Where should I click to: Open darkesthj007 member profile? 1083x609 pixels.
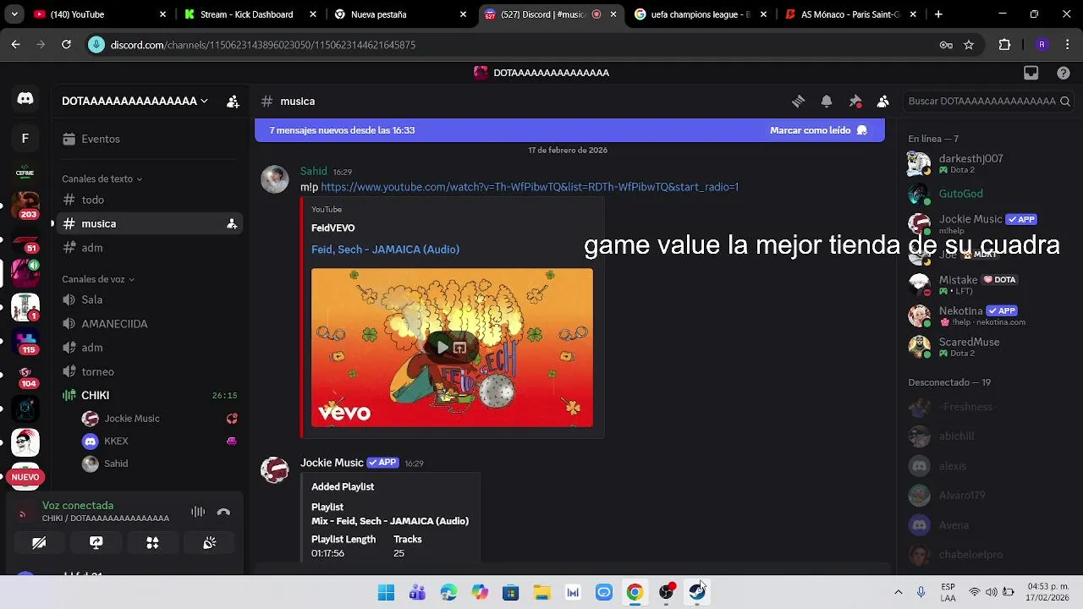click(x=986, y=163)
